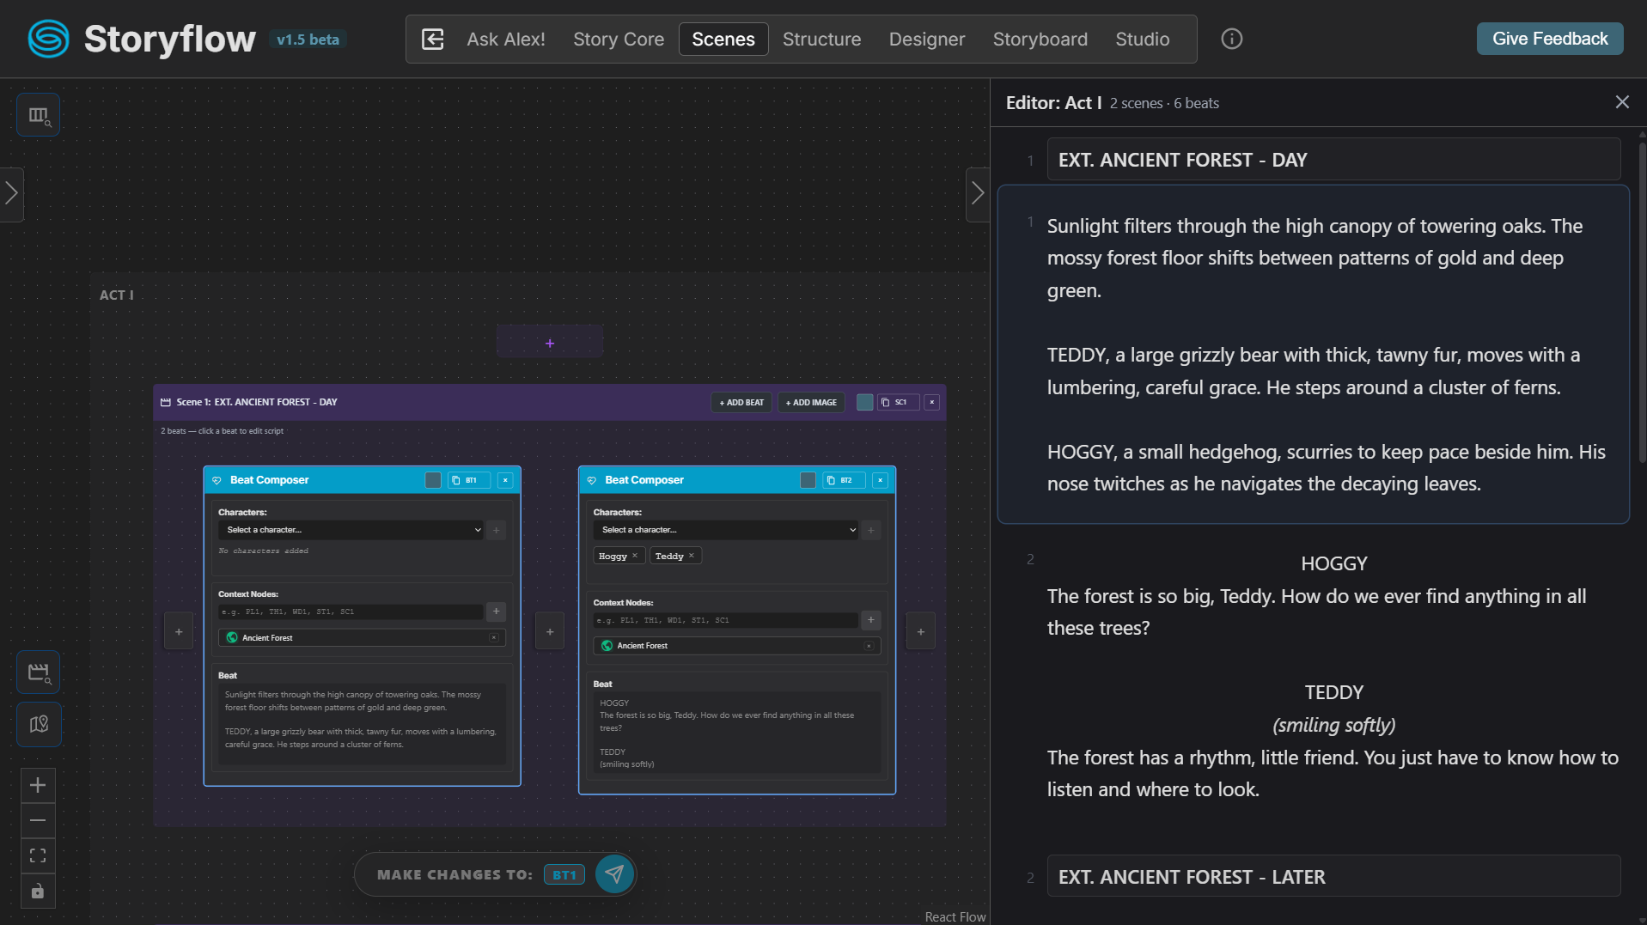Close the BT2 Beat Composer card
The height and width of the screenshot is (925, 1647).
pos(880,480)
